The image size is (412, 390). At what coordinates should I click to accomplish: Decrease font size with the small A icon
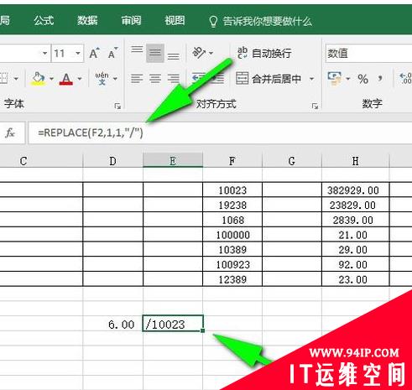point(112,53)
